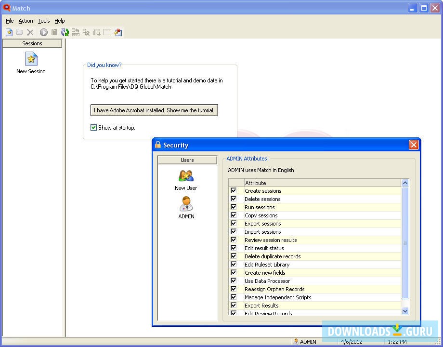Uncheck Run sessions attribute
Image resolution: width=443 pixels, height=347 pixels.
click(234, 207)
